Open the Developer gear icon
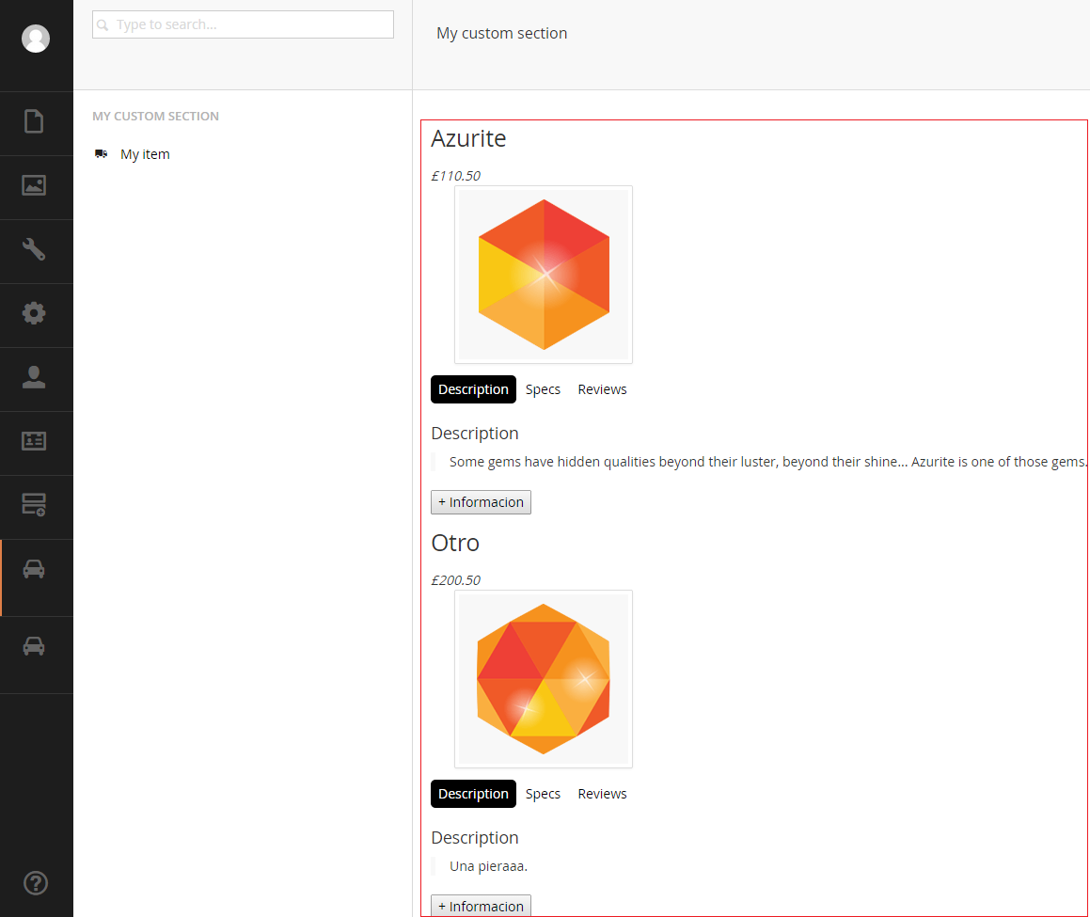Viewport: 1090px width, 917px height. (34, 313)
